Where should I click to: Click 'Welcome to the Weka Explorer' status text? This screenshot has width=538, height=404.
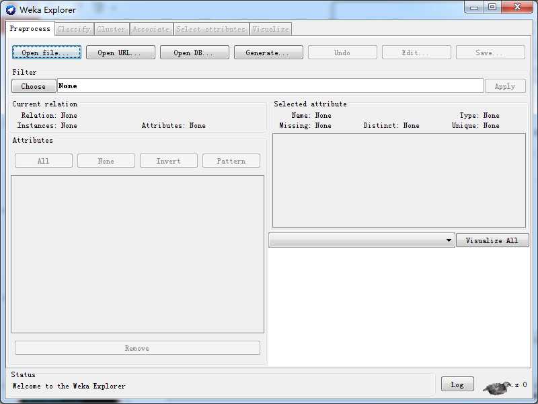coord(69,386)
